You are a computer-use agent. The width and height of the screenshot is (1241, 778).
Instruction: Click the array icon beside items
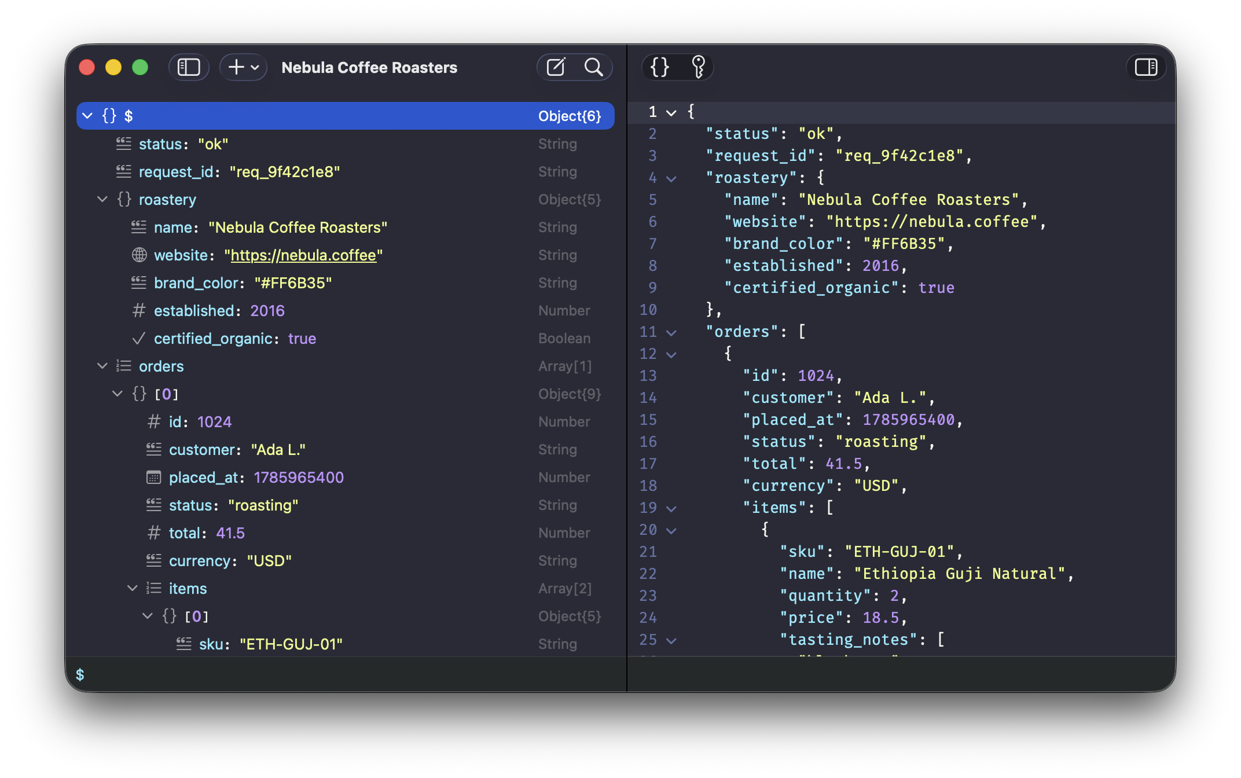(x=154, y=588)
